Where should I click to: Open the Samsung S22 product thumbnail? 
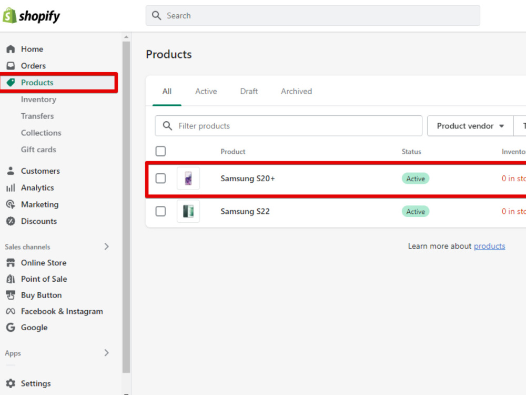pos(188,211)
